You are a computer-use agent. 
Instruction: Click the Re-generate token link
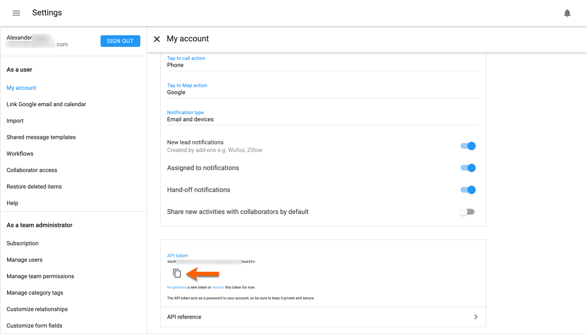[x=177, y=287]
